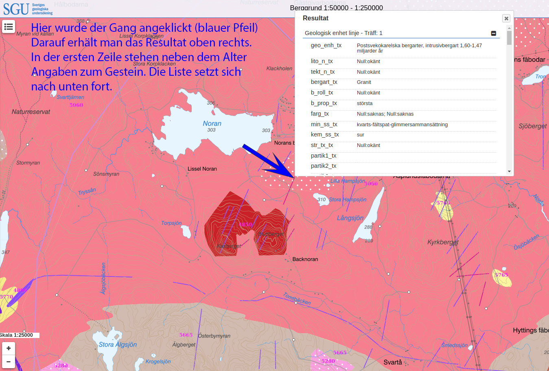Select the Geologisk enhet linje header
The image size is (549, 371).
(343, 33)
